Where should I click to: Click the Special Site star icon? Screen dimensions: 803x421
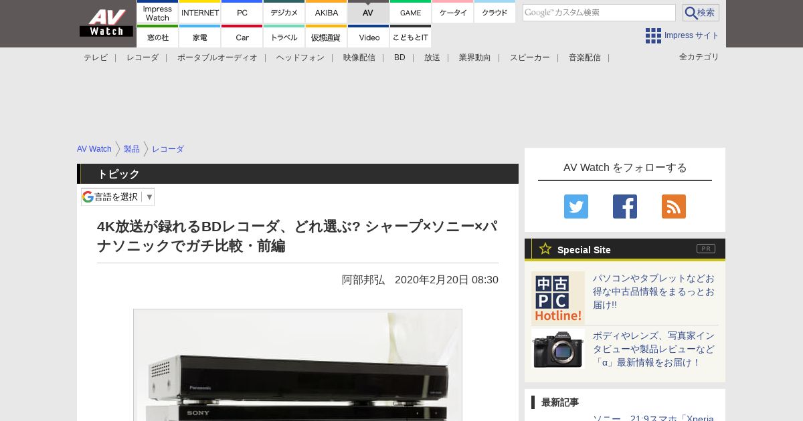click(545, 249)
